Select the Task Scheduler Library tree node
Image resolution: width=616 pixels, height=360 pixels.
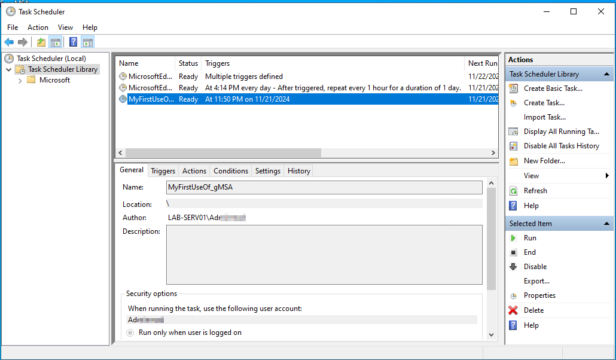(x=62, y=69)
